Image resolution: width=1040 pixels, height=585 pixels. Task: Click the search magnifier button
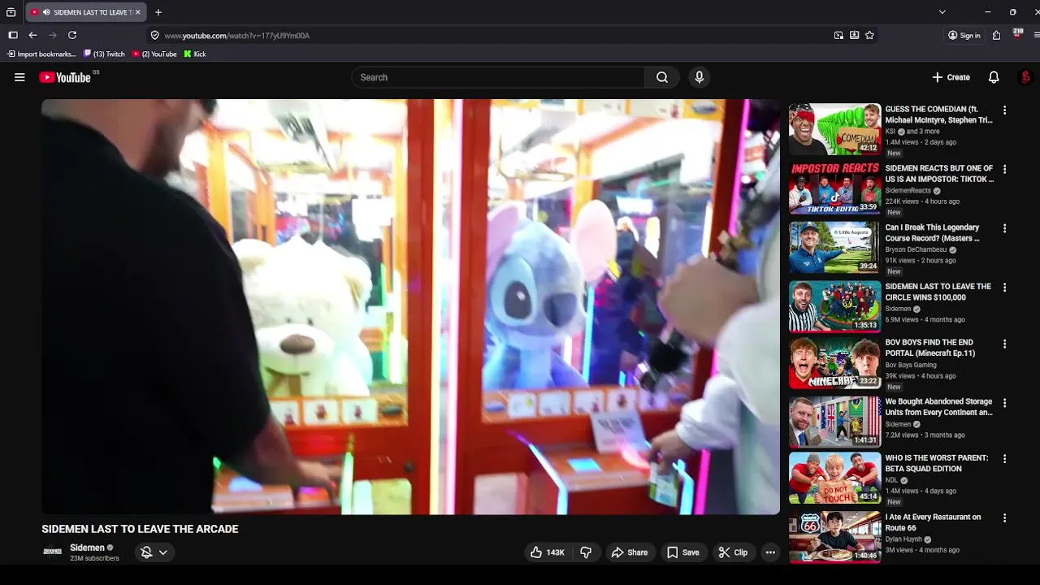click(x=662, y=77)
